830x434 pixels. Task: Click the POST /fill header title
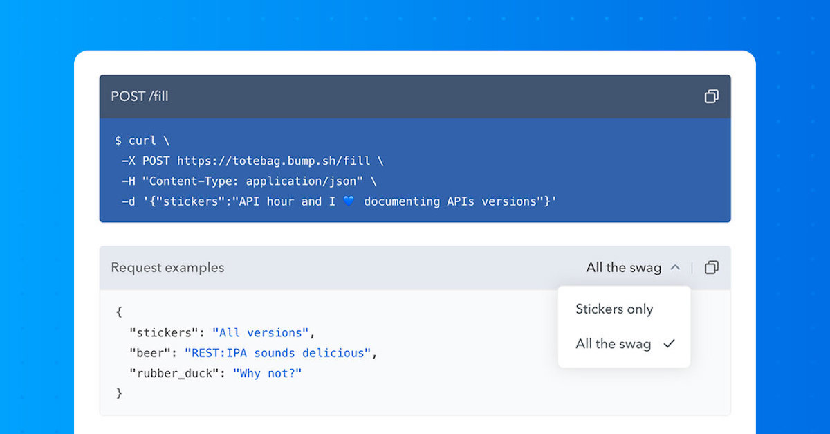coord(140,96)
